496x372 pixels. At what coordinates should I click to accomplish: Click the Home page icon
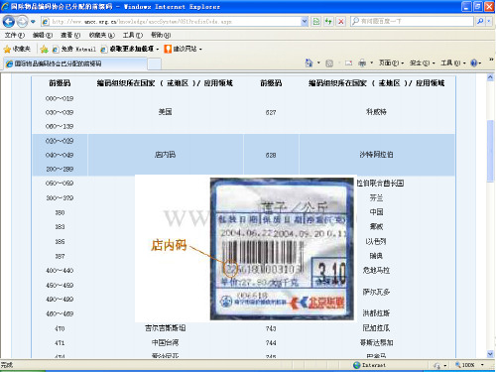point(309,62)
